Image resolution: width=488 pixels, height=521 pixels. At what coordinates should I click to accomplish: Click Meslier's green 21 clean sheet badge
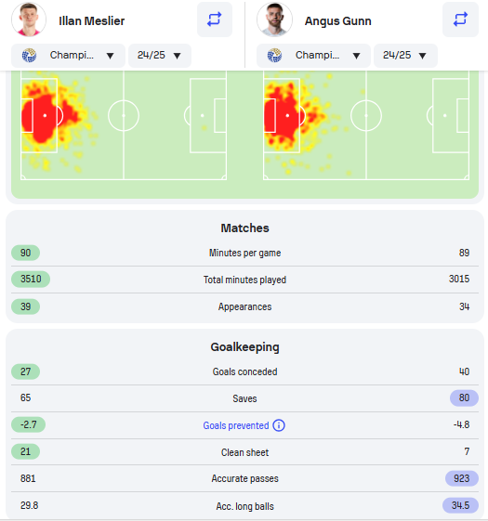coord(26,451)
